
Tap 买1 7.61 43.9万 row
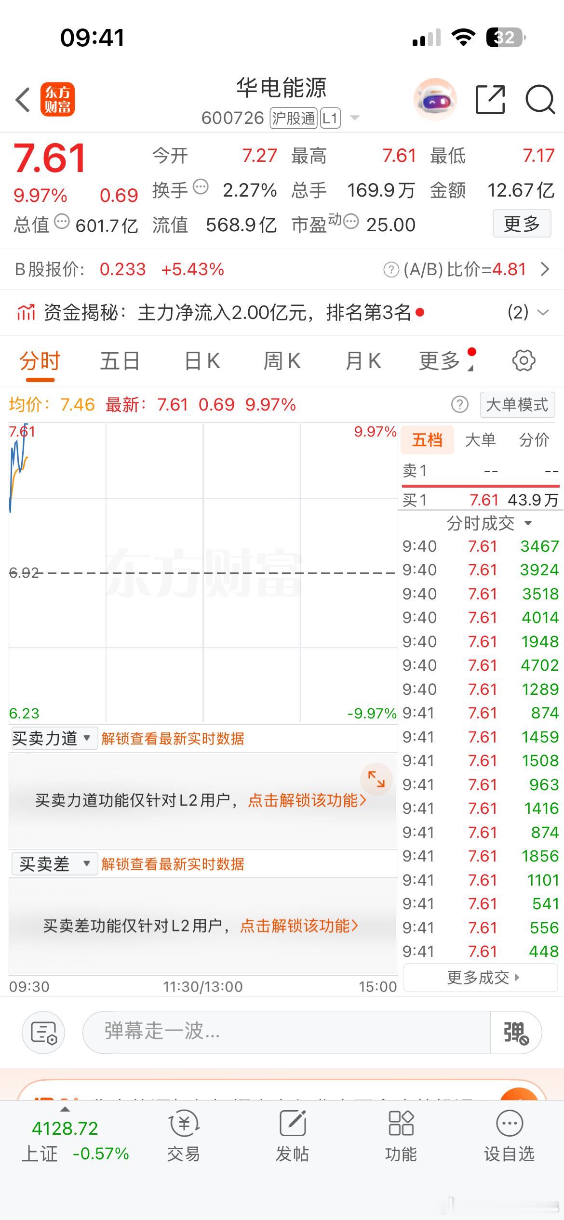[x=480, y=500]
